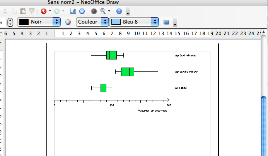
Task: Click the red Undo arrow icon
Action: [x=43, y=11]
